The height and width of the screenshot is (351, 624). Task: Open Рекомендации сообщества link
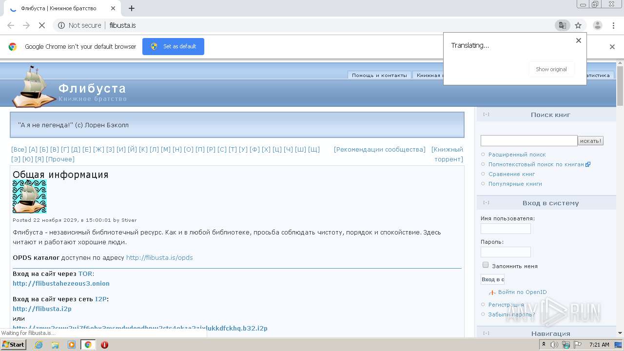[x=380, y=150]
